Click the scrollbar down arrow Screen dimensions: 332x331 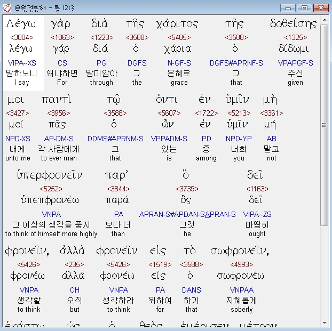coord(325,323)
